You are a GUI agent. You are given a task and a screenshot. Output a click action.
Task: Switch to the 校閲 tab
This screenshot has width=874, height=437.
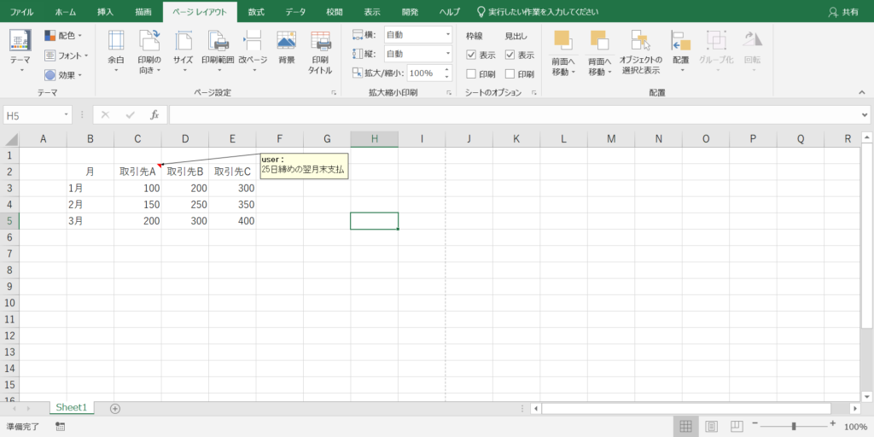pyautogui.click(x=334, y=12)
